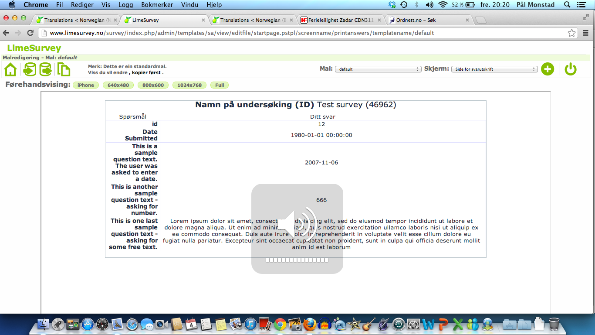Choose the 1024x768 preview size
595x335 pixels.
point(189,85)
